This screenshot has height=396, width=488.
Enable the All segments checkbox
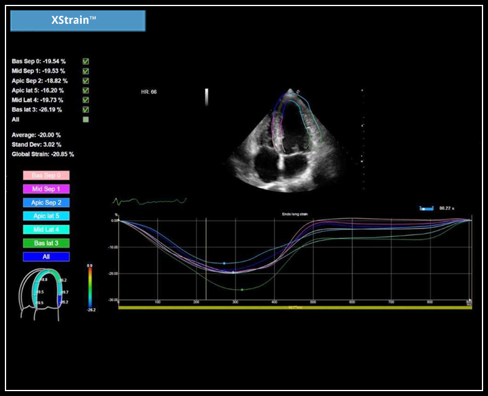tap(86, 119)
